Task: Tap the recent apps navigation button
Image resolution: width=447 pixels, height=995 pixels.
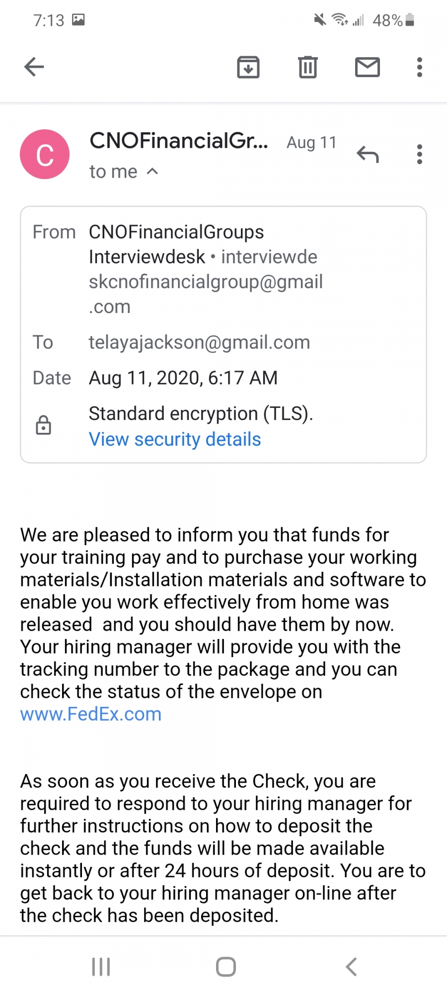Action: click(101, 967)
